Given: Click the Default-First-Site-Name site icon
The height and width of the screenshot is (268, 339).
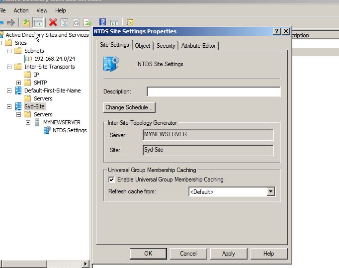Looking at the screenshot, I should click(18, 90).
